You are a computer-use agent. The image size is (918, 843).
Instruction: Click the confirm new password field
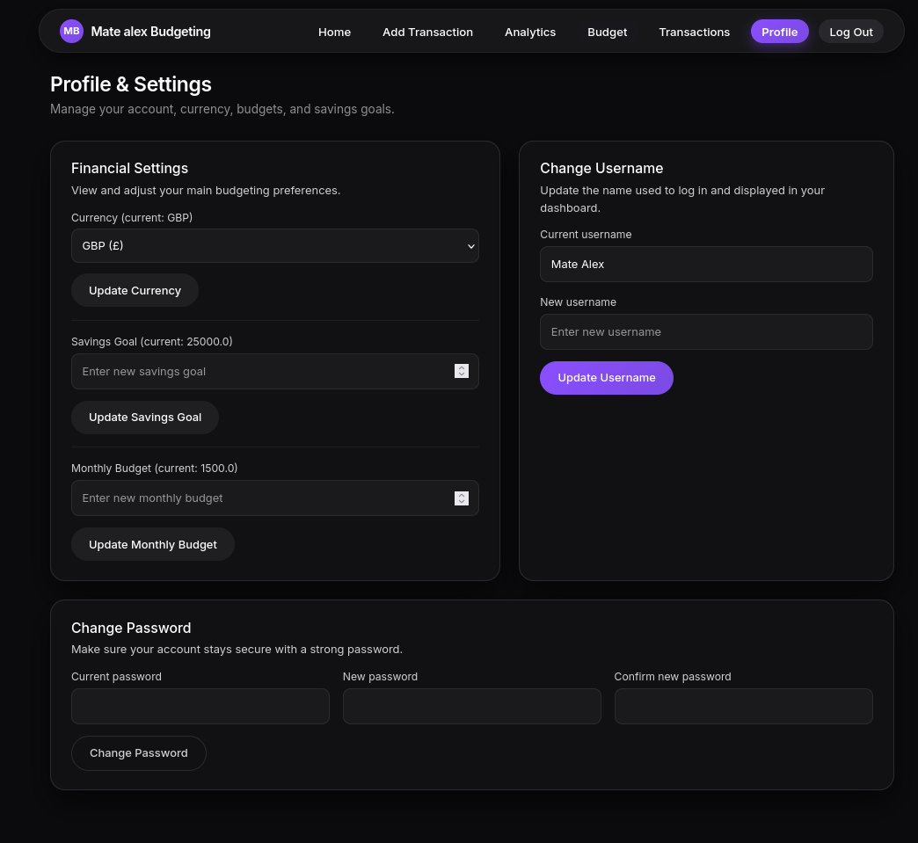(x=743, y=706)
